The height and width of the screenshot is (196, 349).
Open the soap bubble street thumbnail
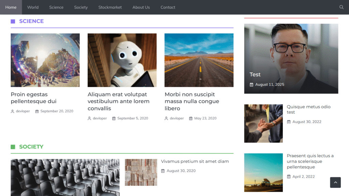[45, 60]
